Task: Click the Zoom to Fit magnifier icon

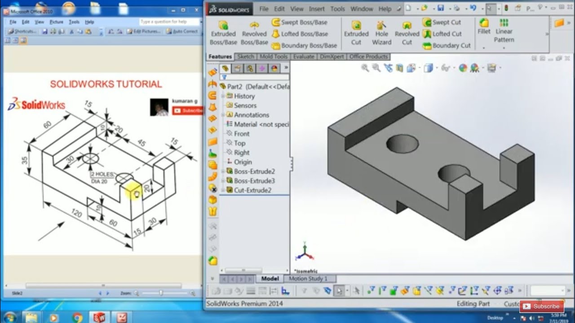Action: click(365, 68)
